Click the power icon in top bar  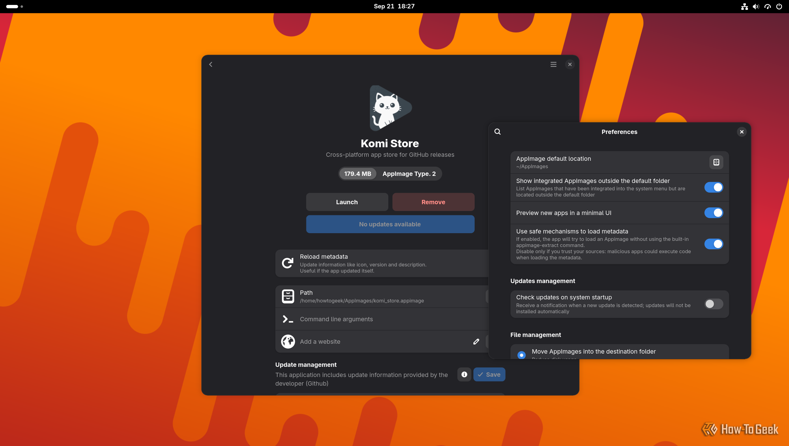[779, 6]
